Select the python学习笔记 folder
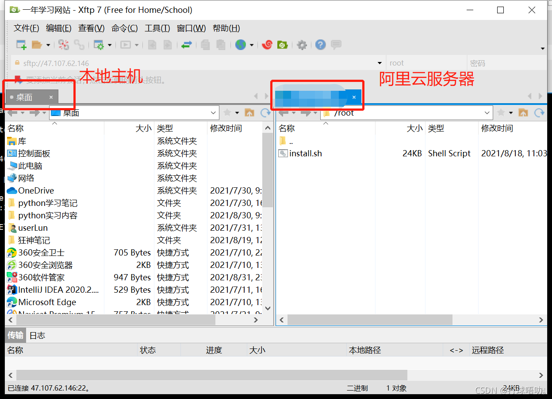552x399 pixels. [48, 203]
